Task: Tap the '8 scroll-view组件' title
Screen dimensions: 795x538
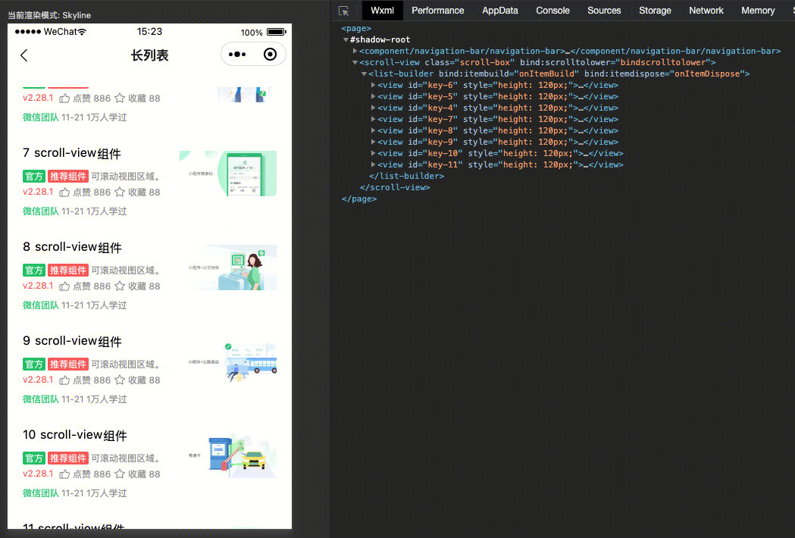Action: click(x=72, y=247)
